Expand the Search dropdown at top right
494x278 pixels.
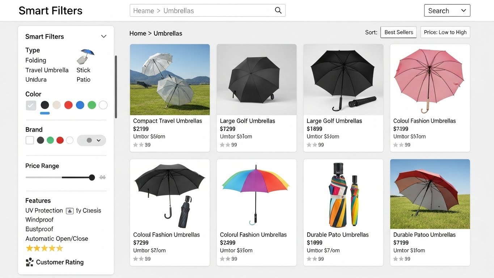coord(464,10)
